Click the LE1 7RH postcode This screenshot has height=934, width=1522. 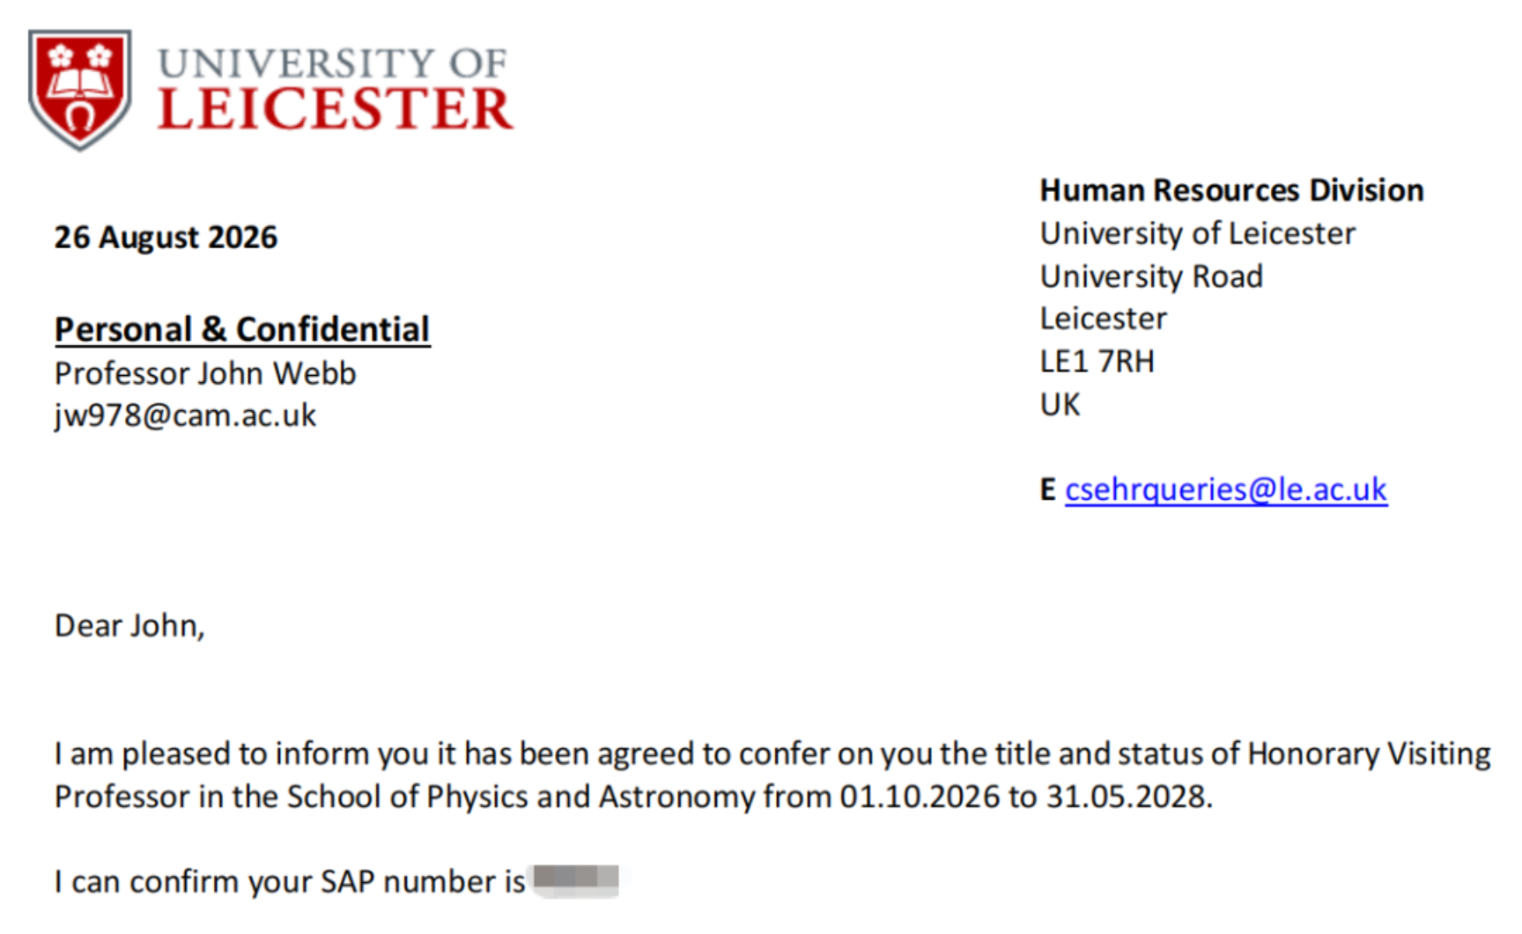pos(1097,361)
